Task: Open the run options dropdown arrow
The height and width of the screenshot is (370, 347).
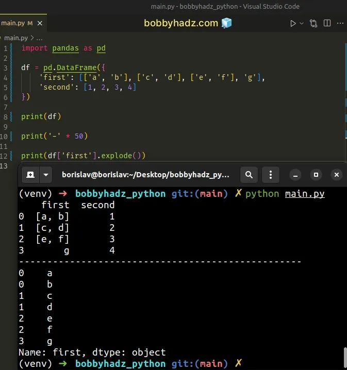Action: coord(302,23)
